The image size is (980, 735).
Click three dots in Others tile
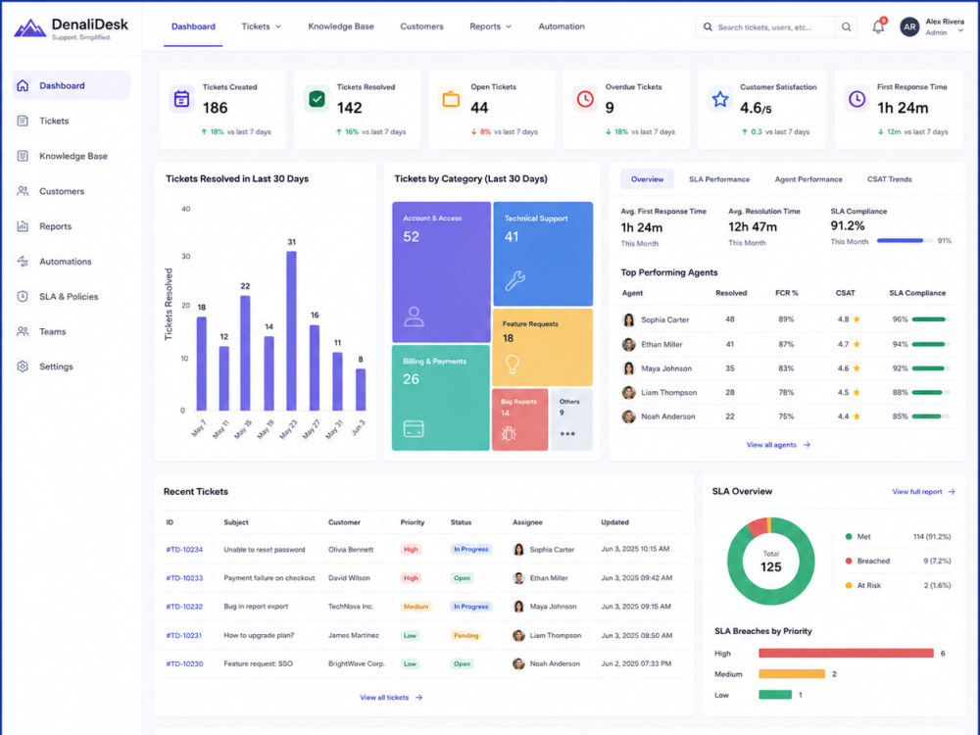coord(567,434)
